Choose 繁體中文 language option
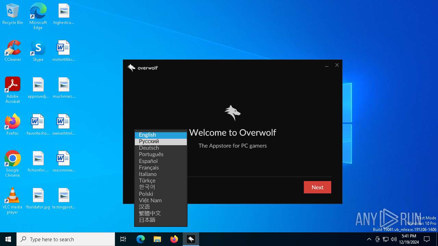This screenshot has width=438, height=246. 161,213
